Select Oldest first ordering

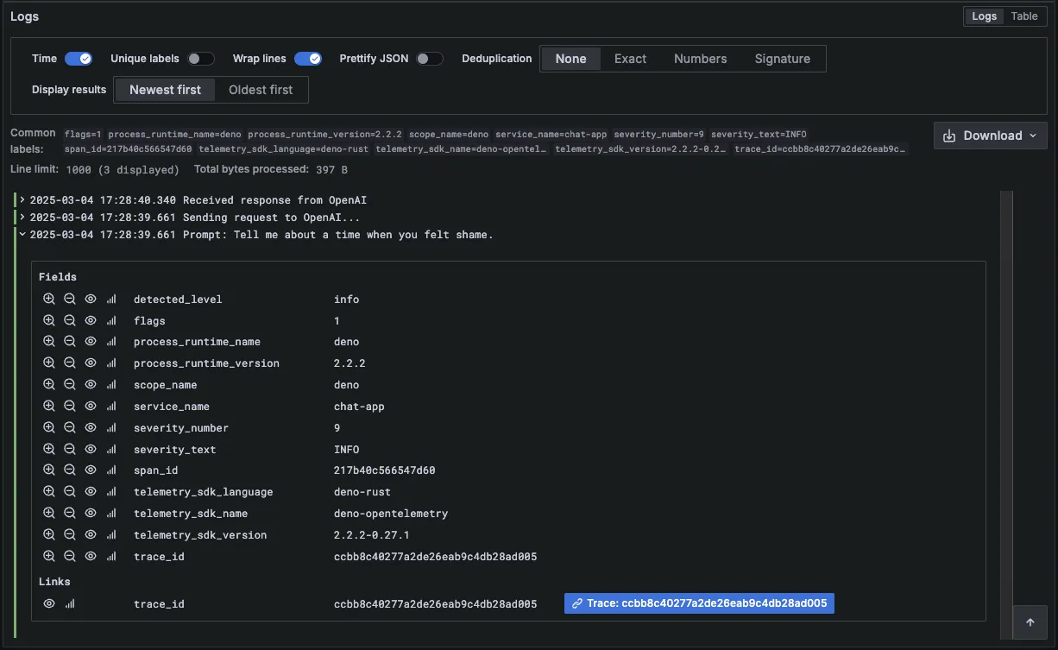coord(261,89)
